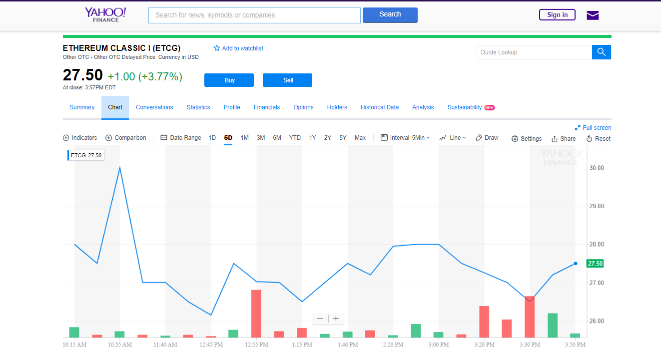Click the chart zoom in control
661x357 pixels.
pyautogui.click(x=335, y=319)
